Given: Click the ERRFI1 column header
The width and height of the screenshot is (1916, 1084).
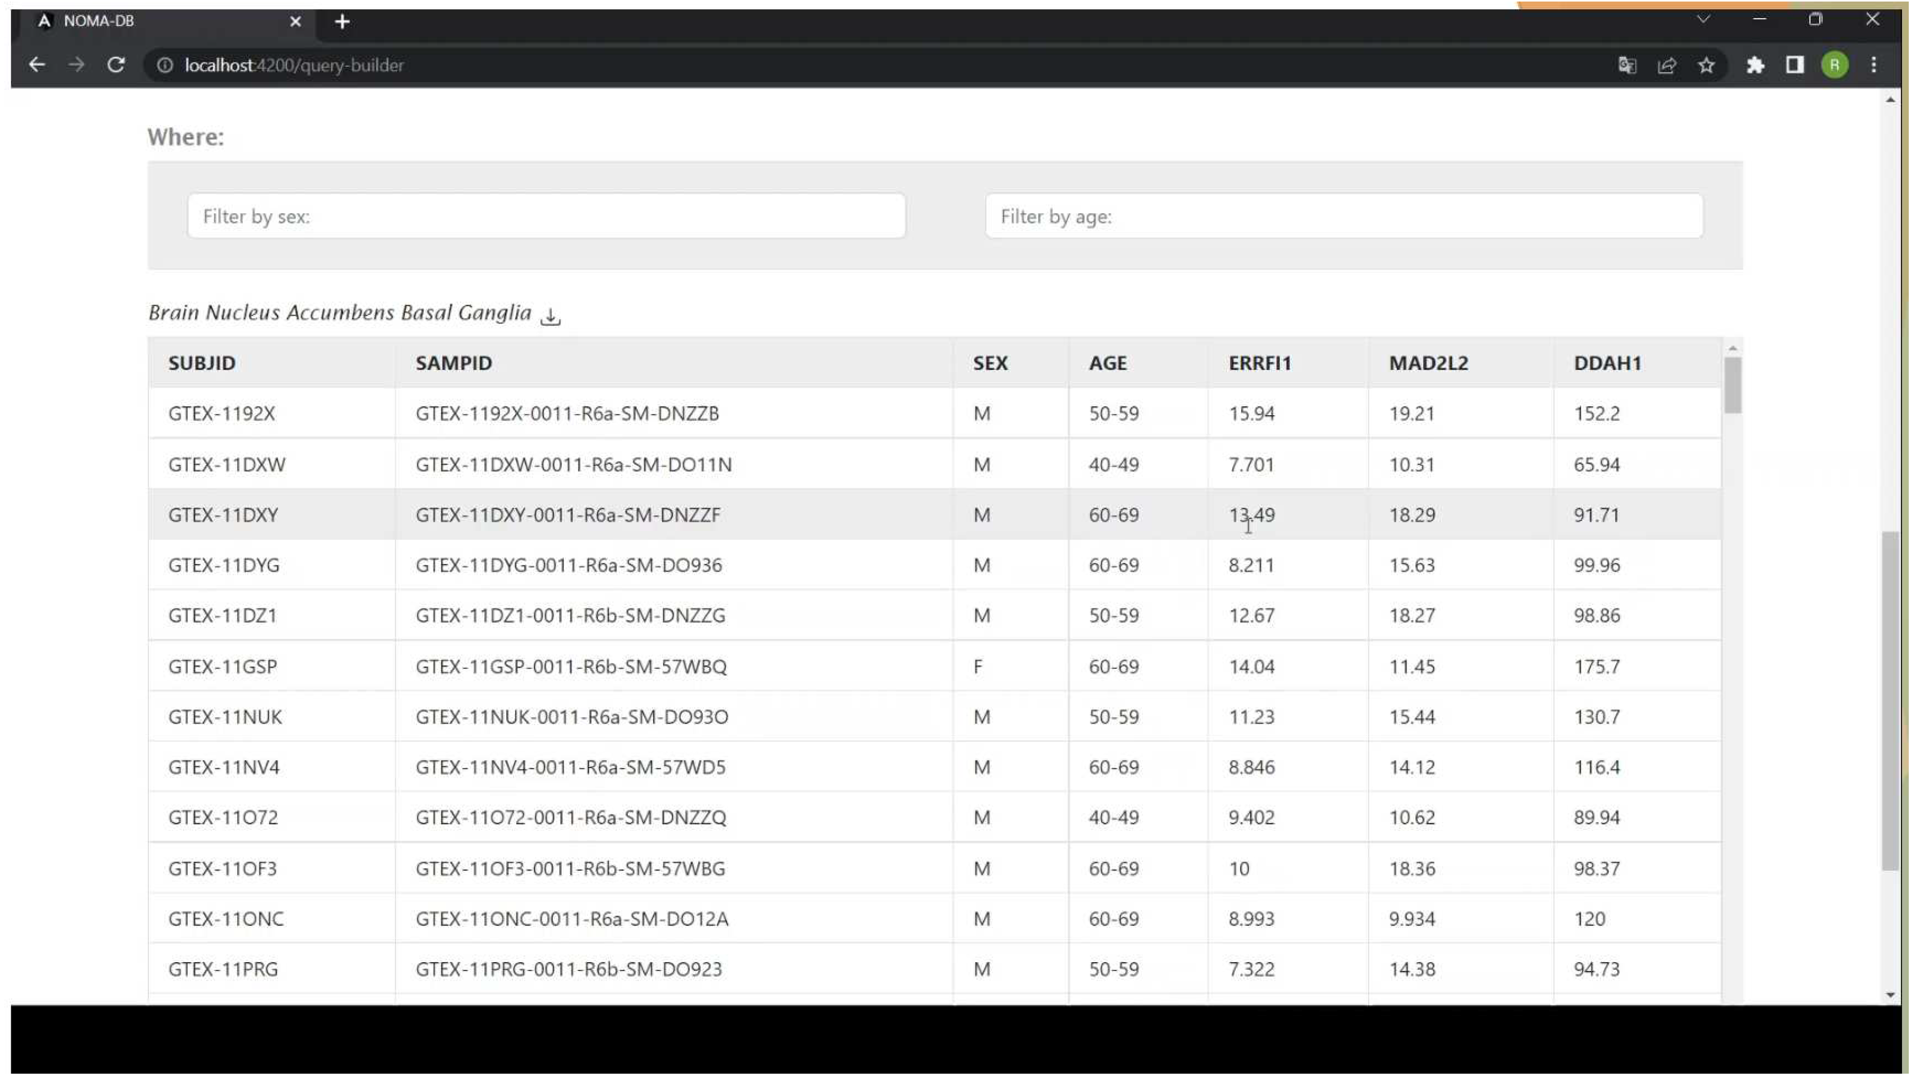Looking at the screenshot, I should pos(1259,363).
